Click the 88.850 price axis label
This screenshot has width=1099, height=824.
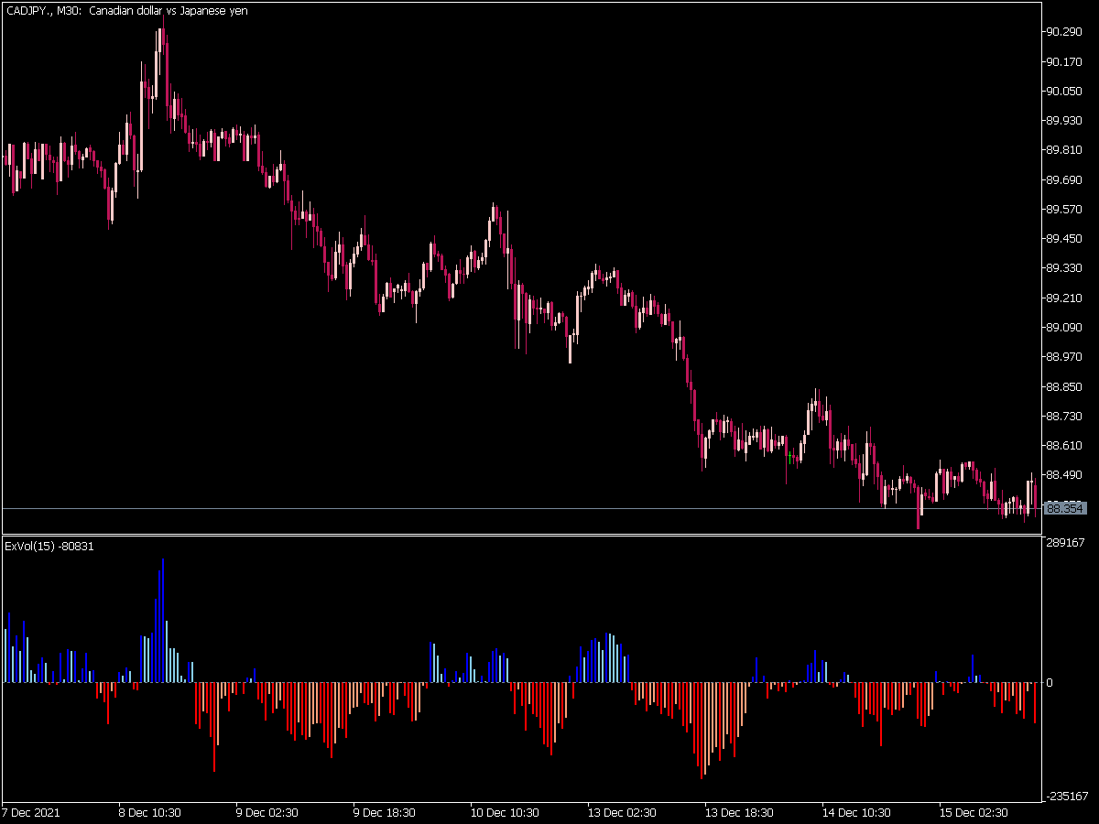pyautogui.click(x=1064, y=386)
